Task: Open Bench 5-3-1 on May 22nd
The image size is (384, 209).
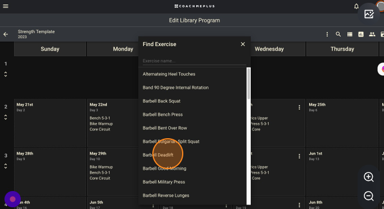Action: tap(100, 118)
